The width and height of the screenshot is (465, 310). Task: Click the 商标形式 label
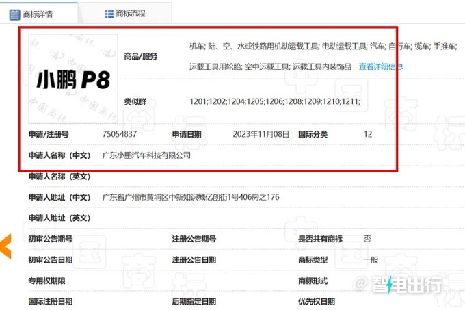pyautogui.click(x=313, y=281)
